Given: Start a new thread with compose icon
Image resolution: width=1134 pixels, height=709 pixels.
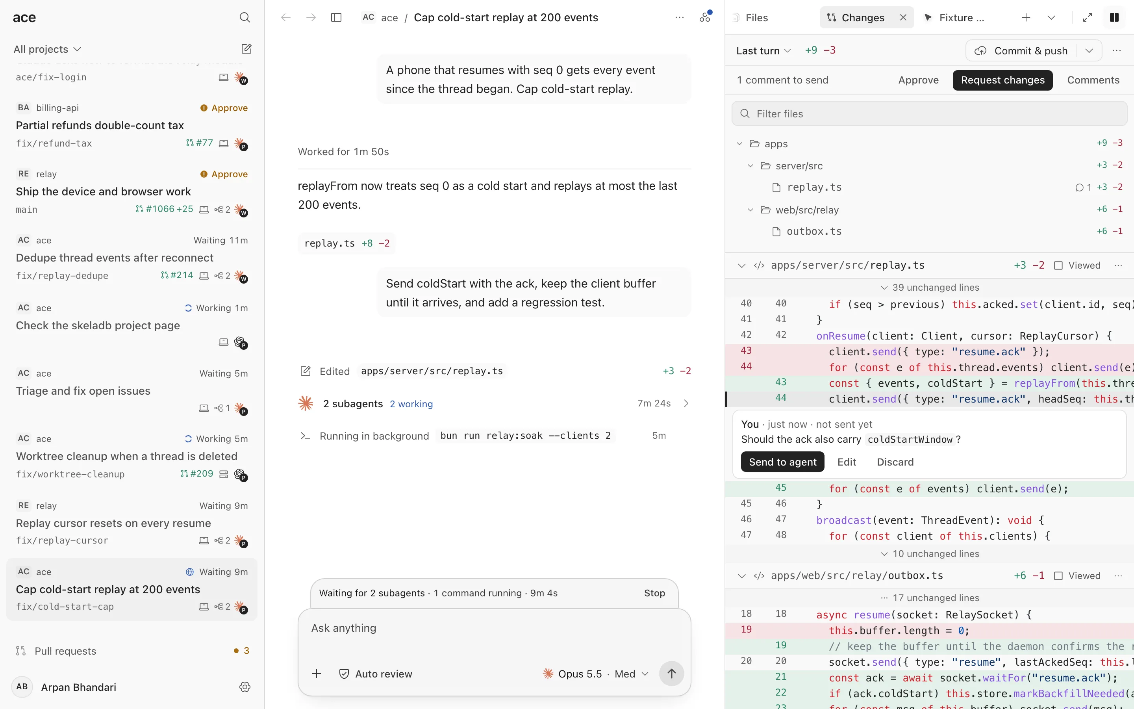Looking at the screenshot, I should point(246,49).
